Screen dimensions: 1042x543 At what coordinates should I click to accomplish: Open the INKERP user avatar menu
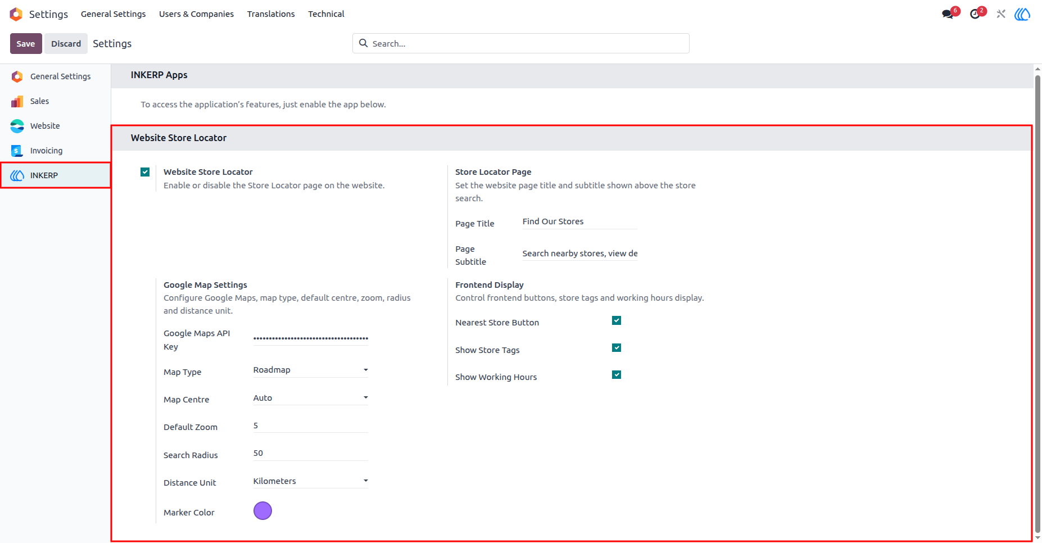tap(1022, 14)
